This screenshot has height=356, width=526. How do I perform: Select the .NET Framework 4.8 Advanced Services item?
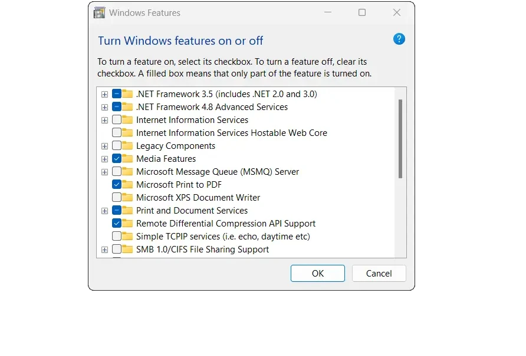212,107
